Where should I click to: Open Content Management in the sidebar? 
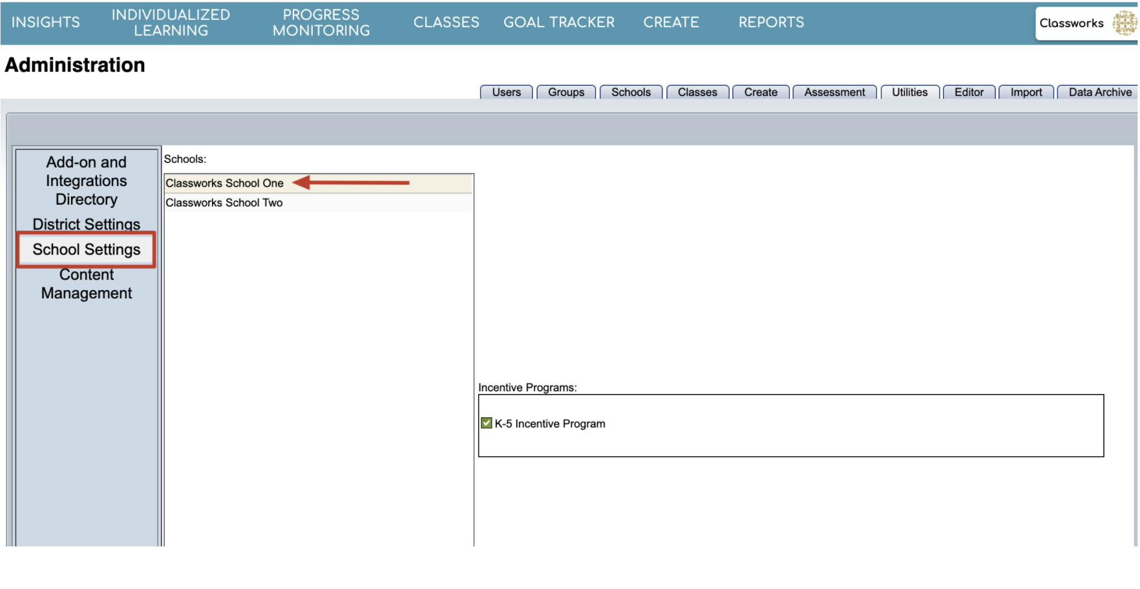coord(87,284)
